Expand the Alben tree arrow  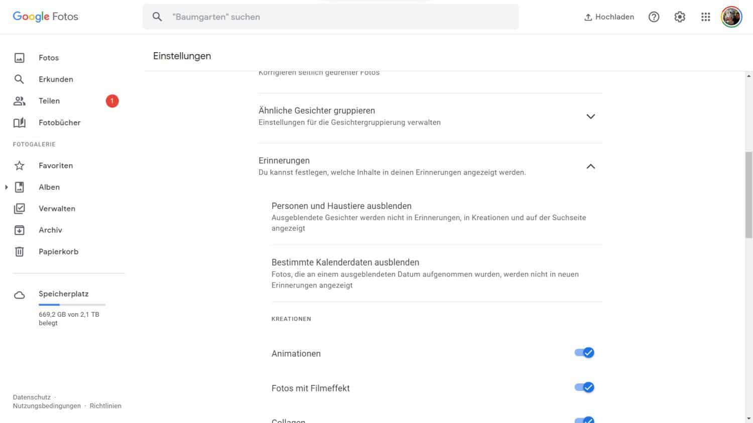[x=7, y=187]
